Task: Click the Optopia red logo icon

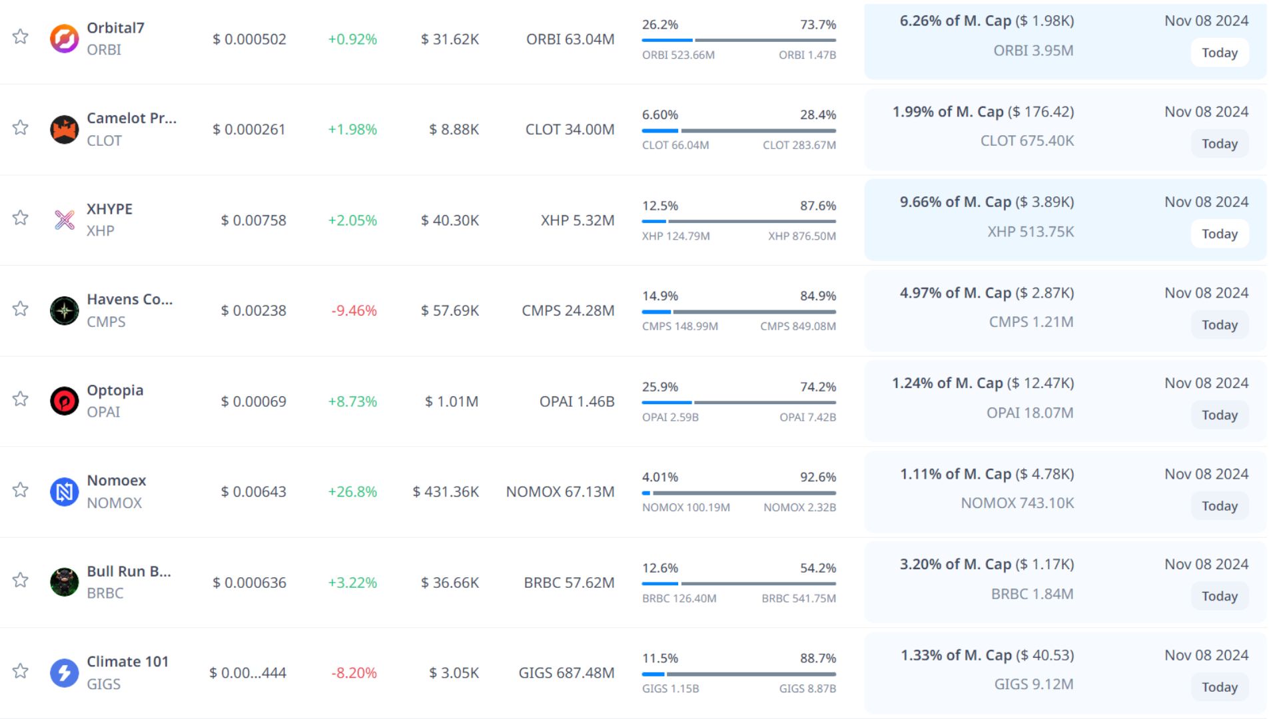Action: [65, 401]
